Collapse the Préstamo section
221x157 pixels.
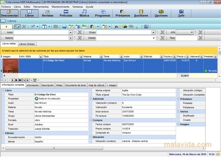pyautogui.click(x=178, y=99)
